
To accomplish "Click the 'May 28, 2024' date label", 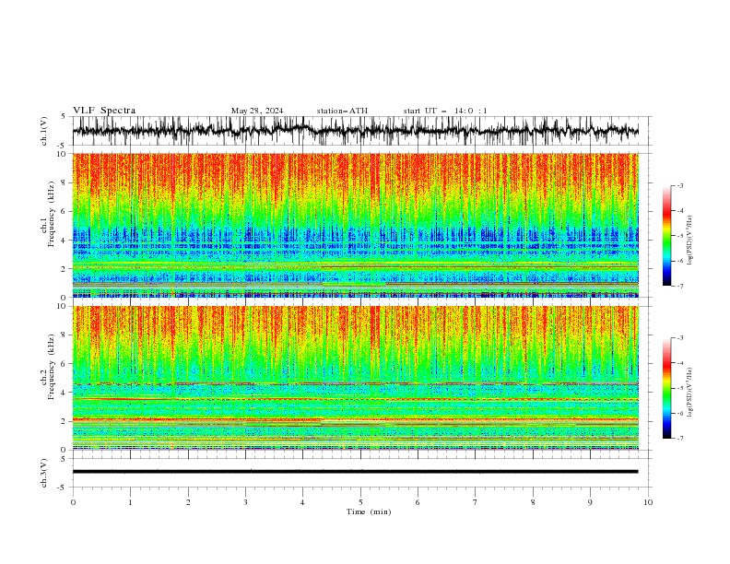I will tap(257, 111).
